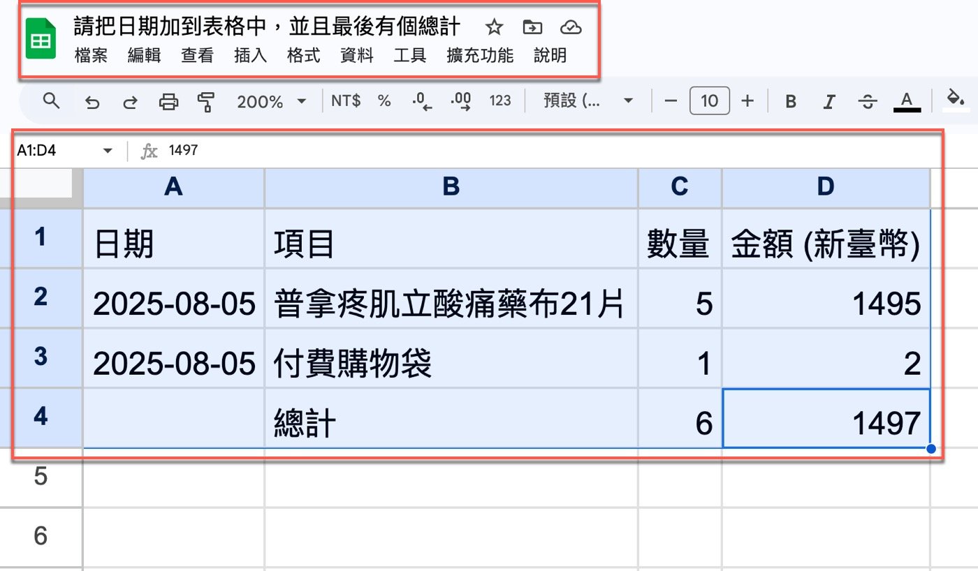Decrease font size with minus button

coord(671,101)
